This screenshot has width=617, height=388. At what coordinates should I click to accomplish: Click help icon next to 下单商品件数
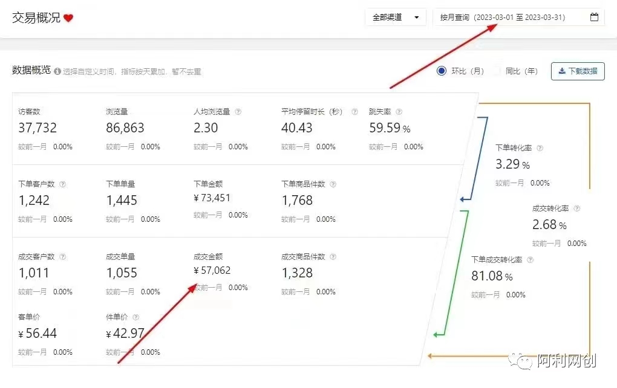point(333,184)
